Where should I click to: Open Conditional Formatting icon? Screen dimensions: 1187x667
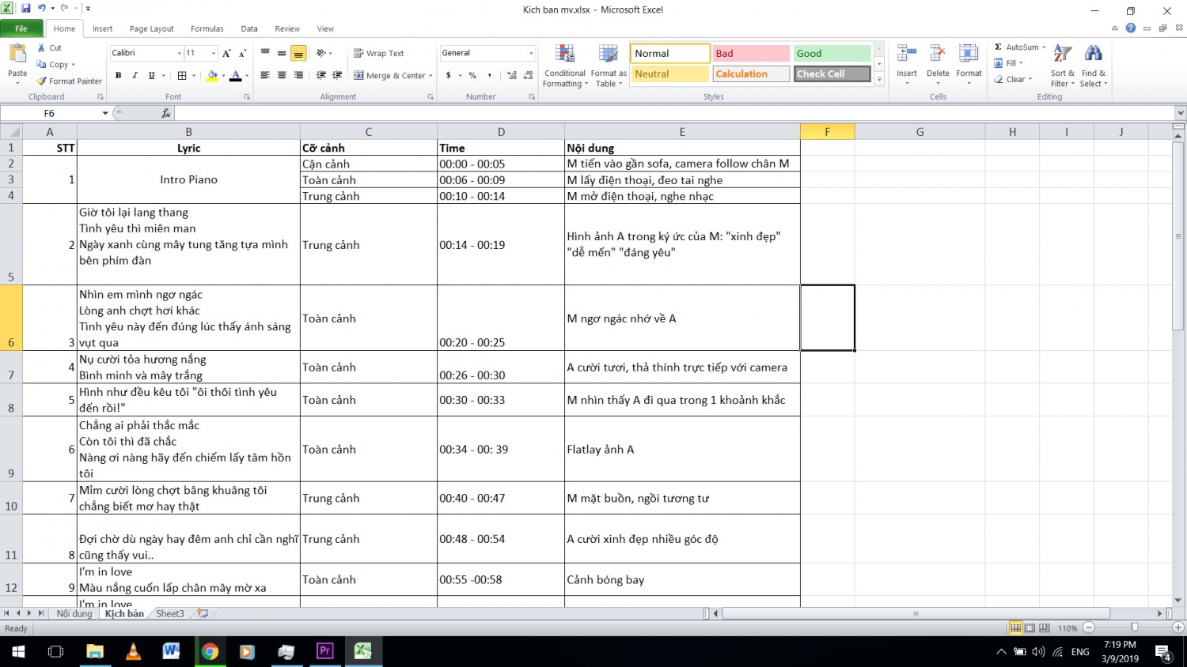click(x=565, y=55)
